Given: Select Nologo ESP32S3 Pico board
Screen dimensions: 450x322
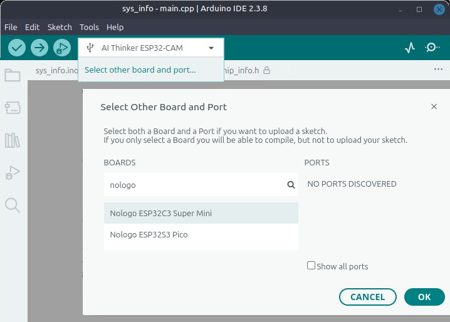Looking at the screenshot, I should point(201,234).
